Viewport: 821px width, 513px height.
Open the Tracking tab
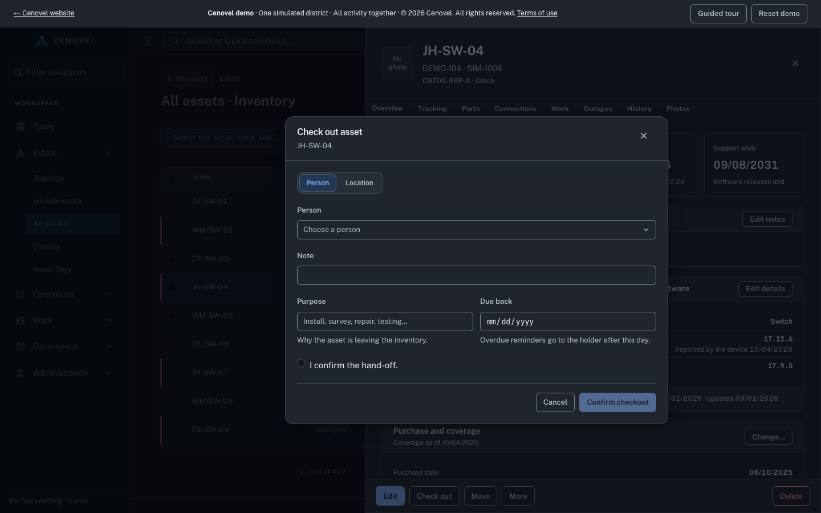coord(432,109)
